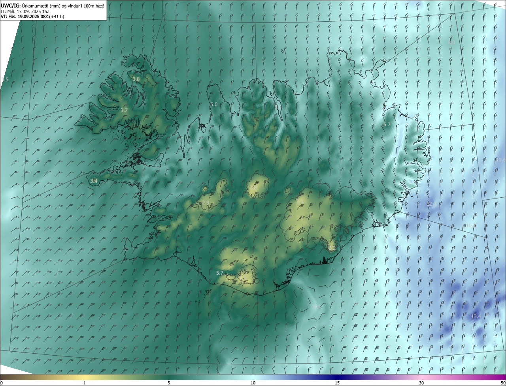Image resolution: width=506 pixels, height=386 pixels.
Task: Click the 0 tick on the colour scale
Action: pyautogui.click(x=2, y=383)
